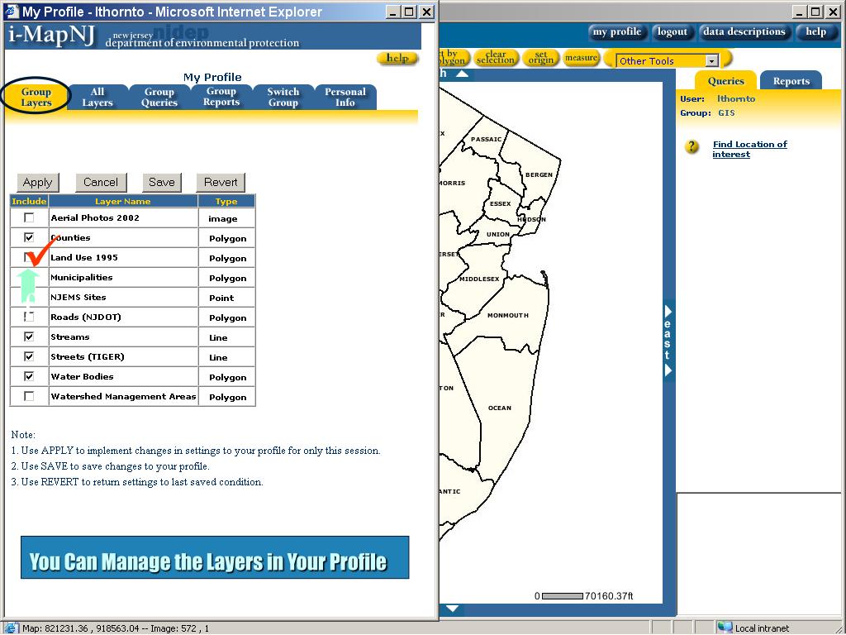Viewport: 846px width, 635px height.
Task: Open the Group Queries tab
Action: click(x=159, y=98)
